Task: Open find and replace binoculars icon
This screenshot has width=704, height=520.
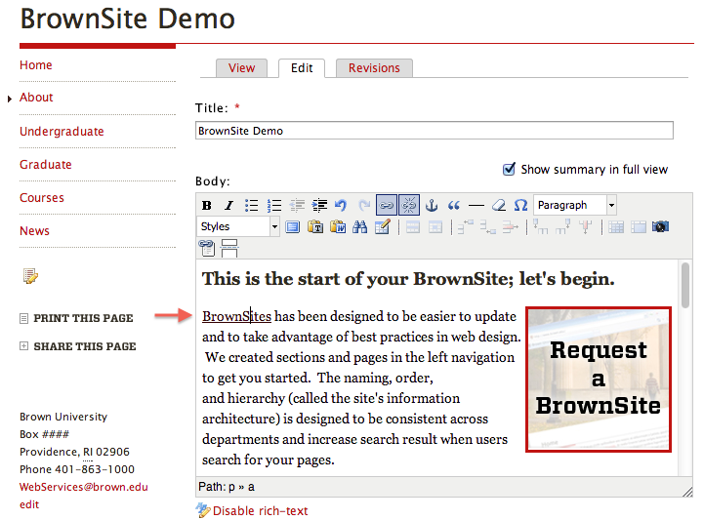Action: (359, 227)
